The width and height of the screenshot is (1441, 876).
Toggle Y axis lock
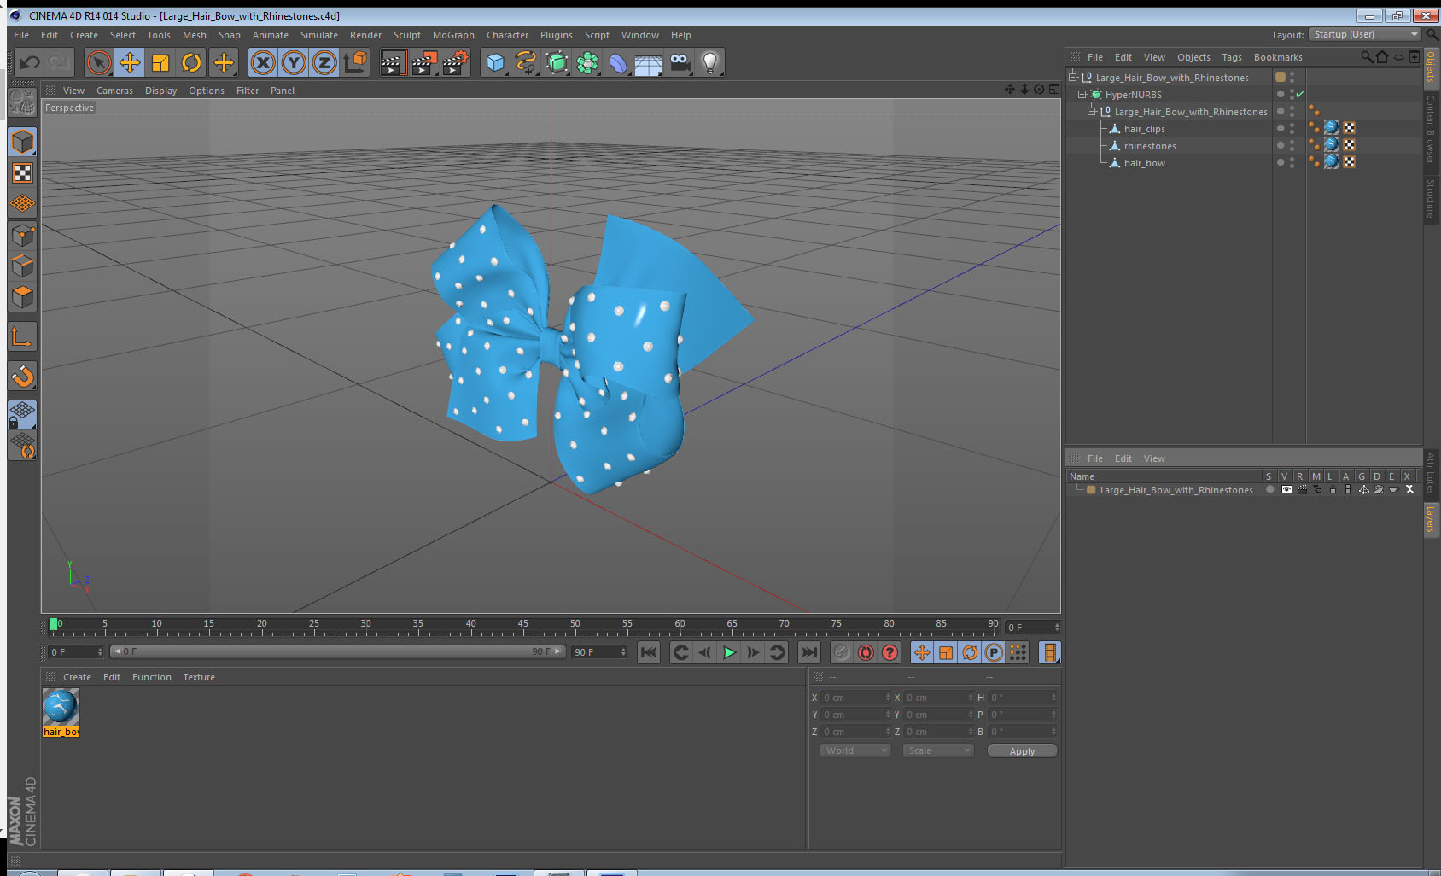[294, 62]
